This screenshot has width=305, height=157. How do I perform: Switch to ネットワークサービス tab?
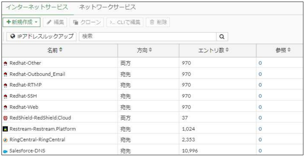(x=107, y=7)
